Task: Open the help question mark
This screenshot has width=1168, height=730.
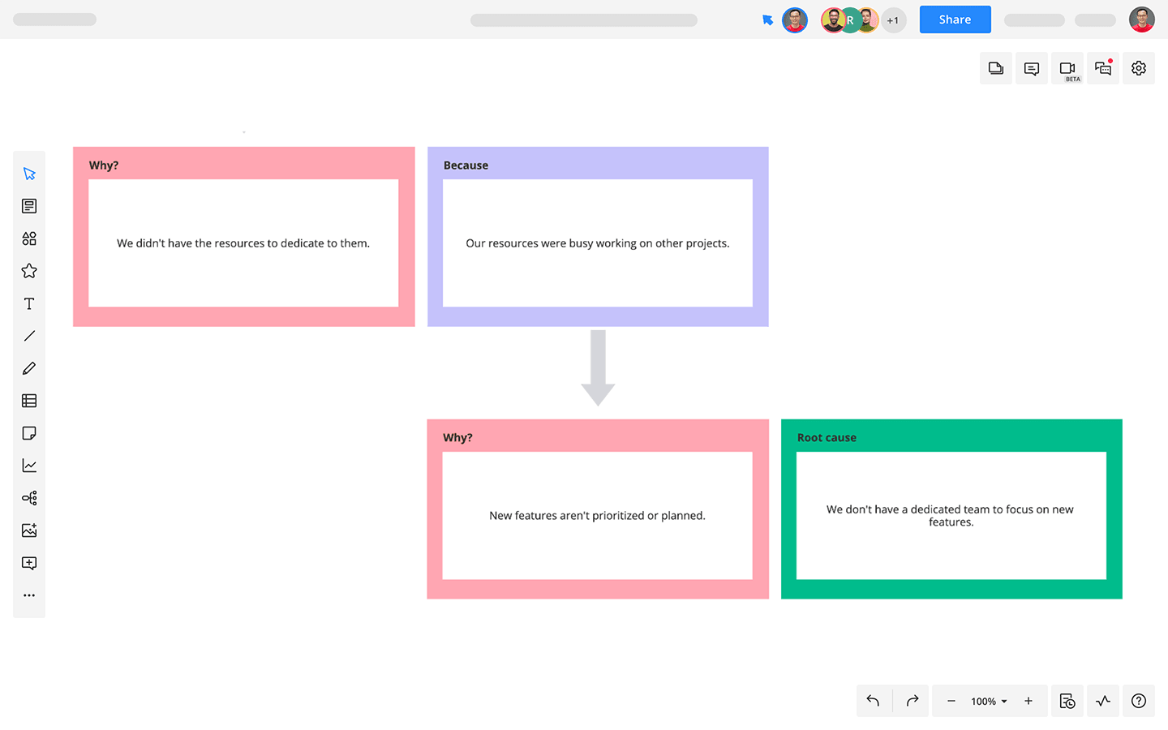Action: (1139, 701)
